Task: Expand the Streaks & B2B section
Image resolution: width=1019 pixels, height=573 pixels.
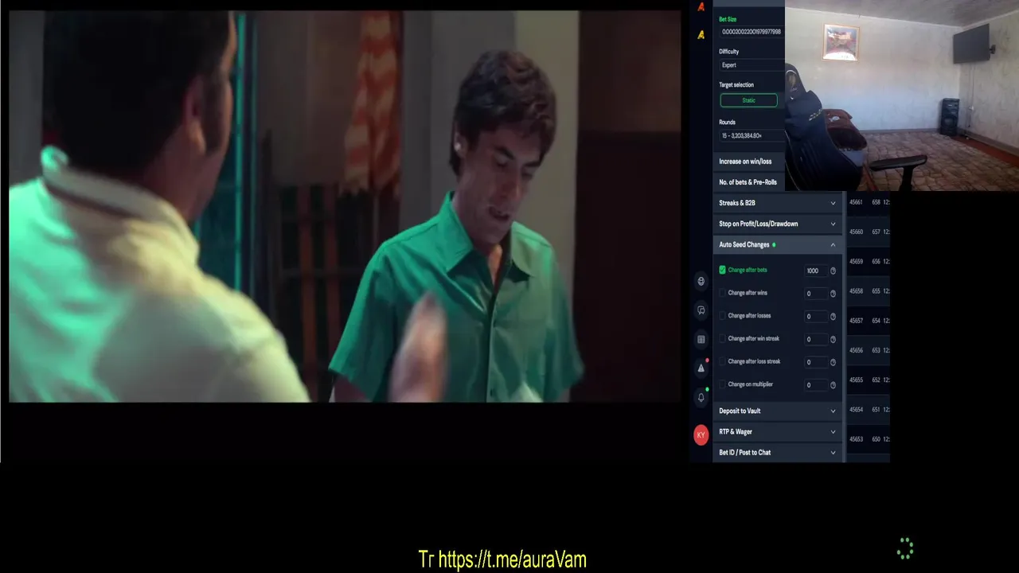Action: coord(778,203)
